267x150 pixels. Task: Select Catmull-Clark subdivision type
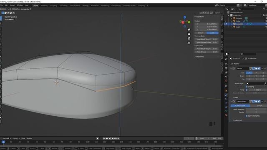pos(240,106)
